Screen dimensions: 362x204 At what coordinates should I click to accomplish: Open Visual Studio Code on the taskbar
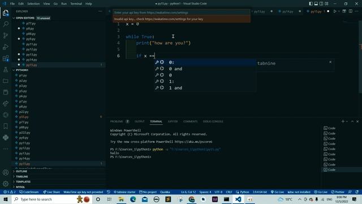tap(238, 199)
